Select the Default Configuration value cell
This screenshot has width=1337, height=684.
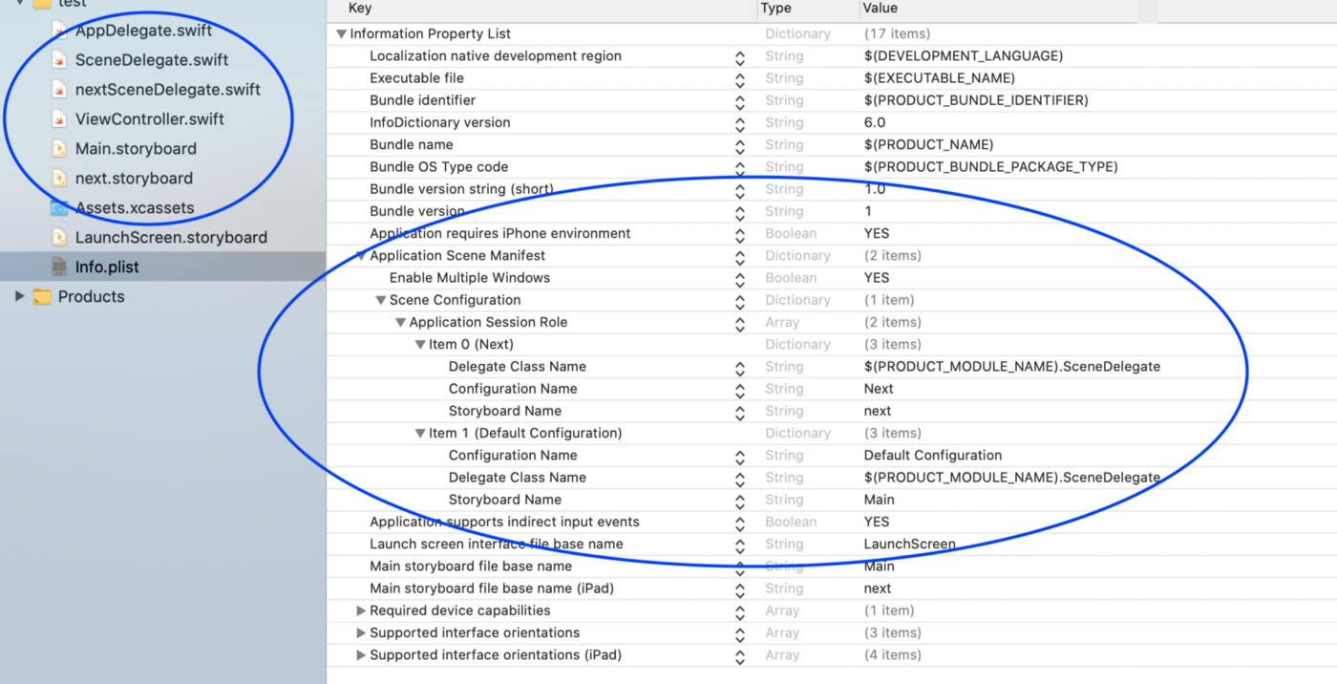933,456
